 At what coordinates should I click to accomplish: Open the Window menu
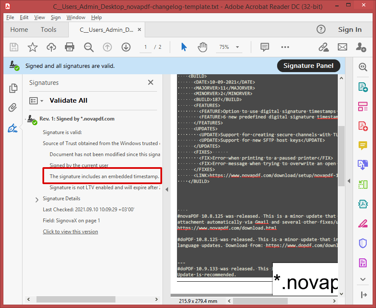[x=76, y=17]
